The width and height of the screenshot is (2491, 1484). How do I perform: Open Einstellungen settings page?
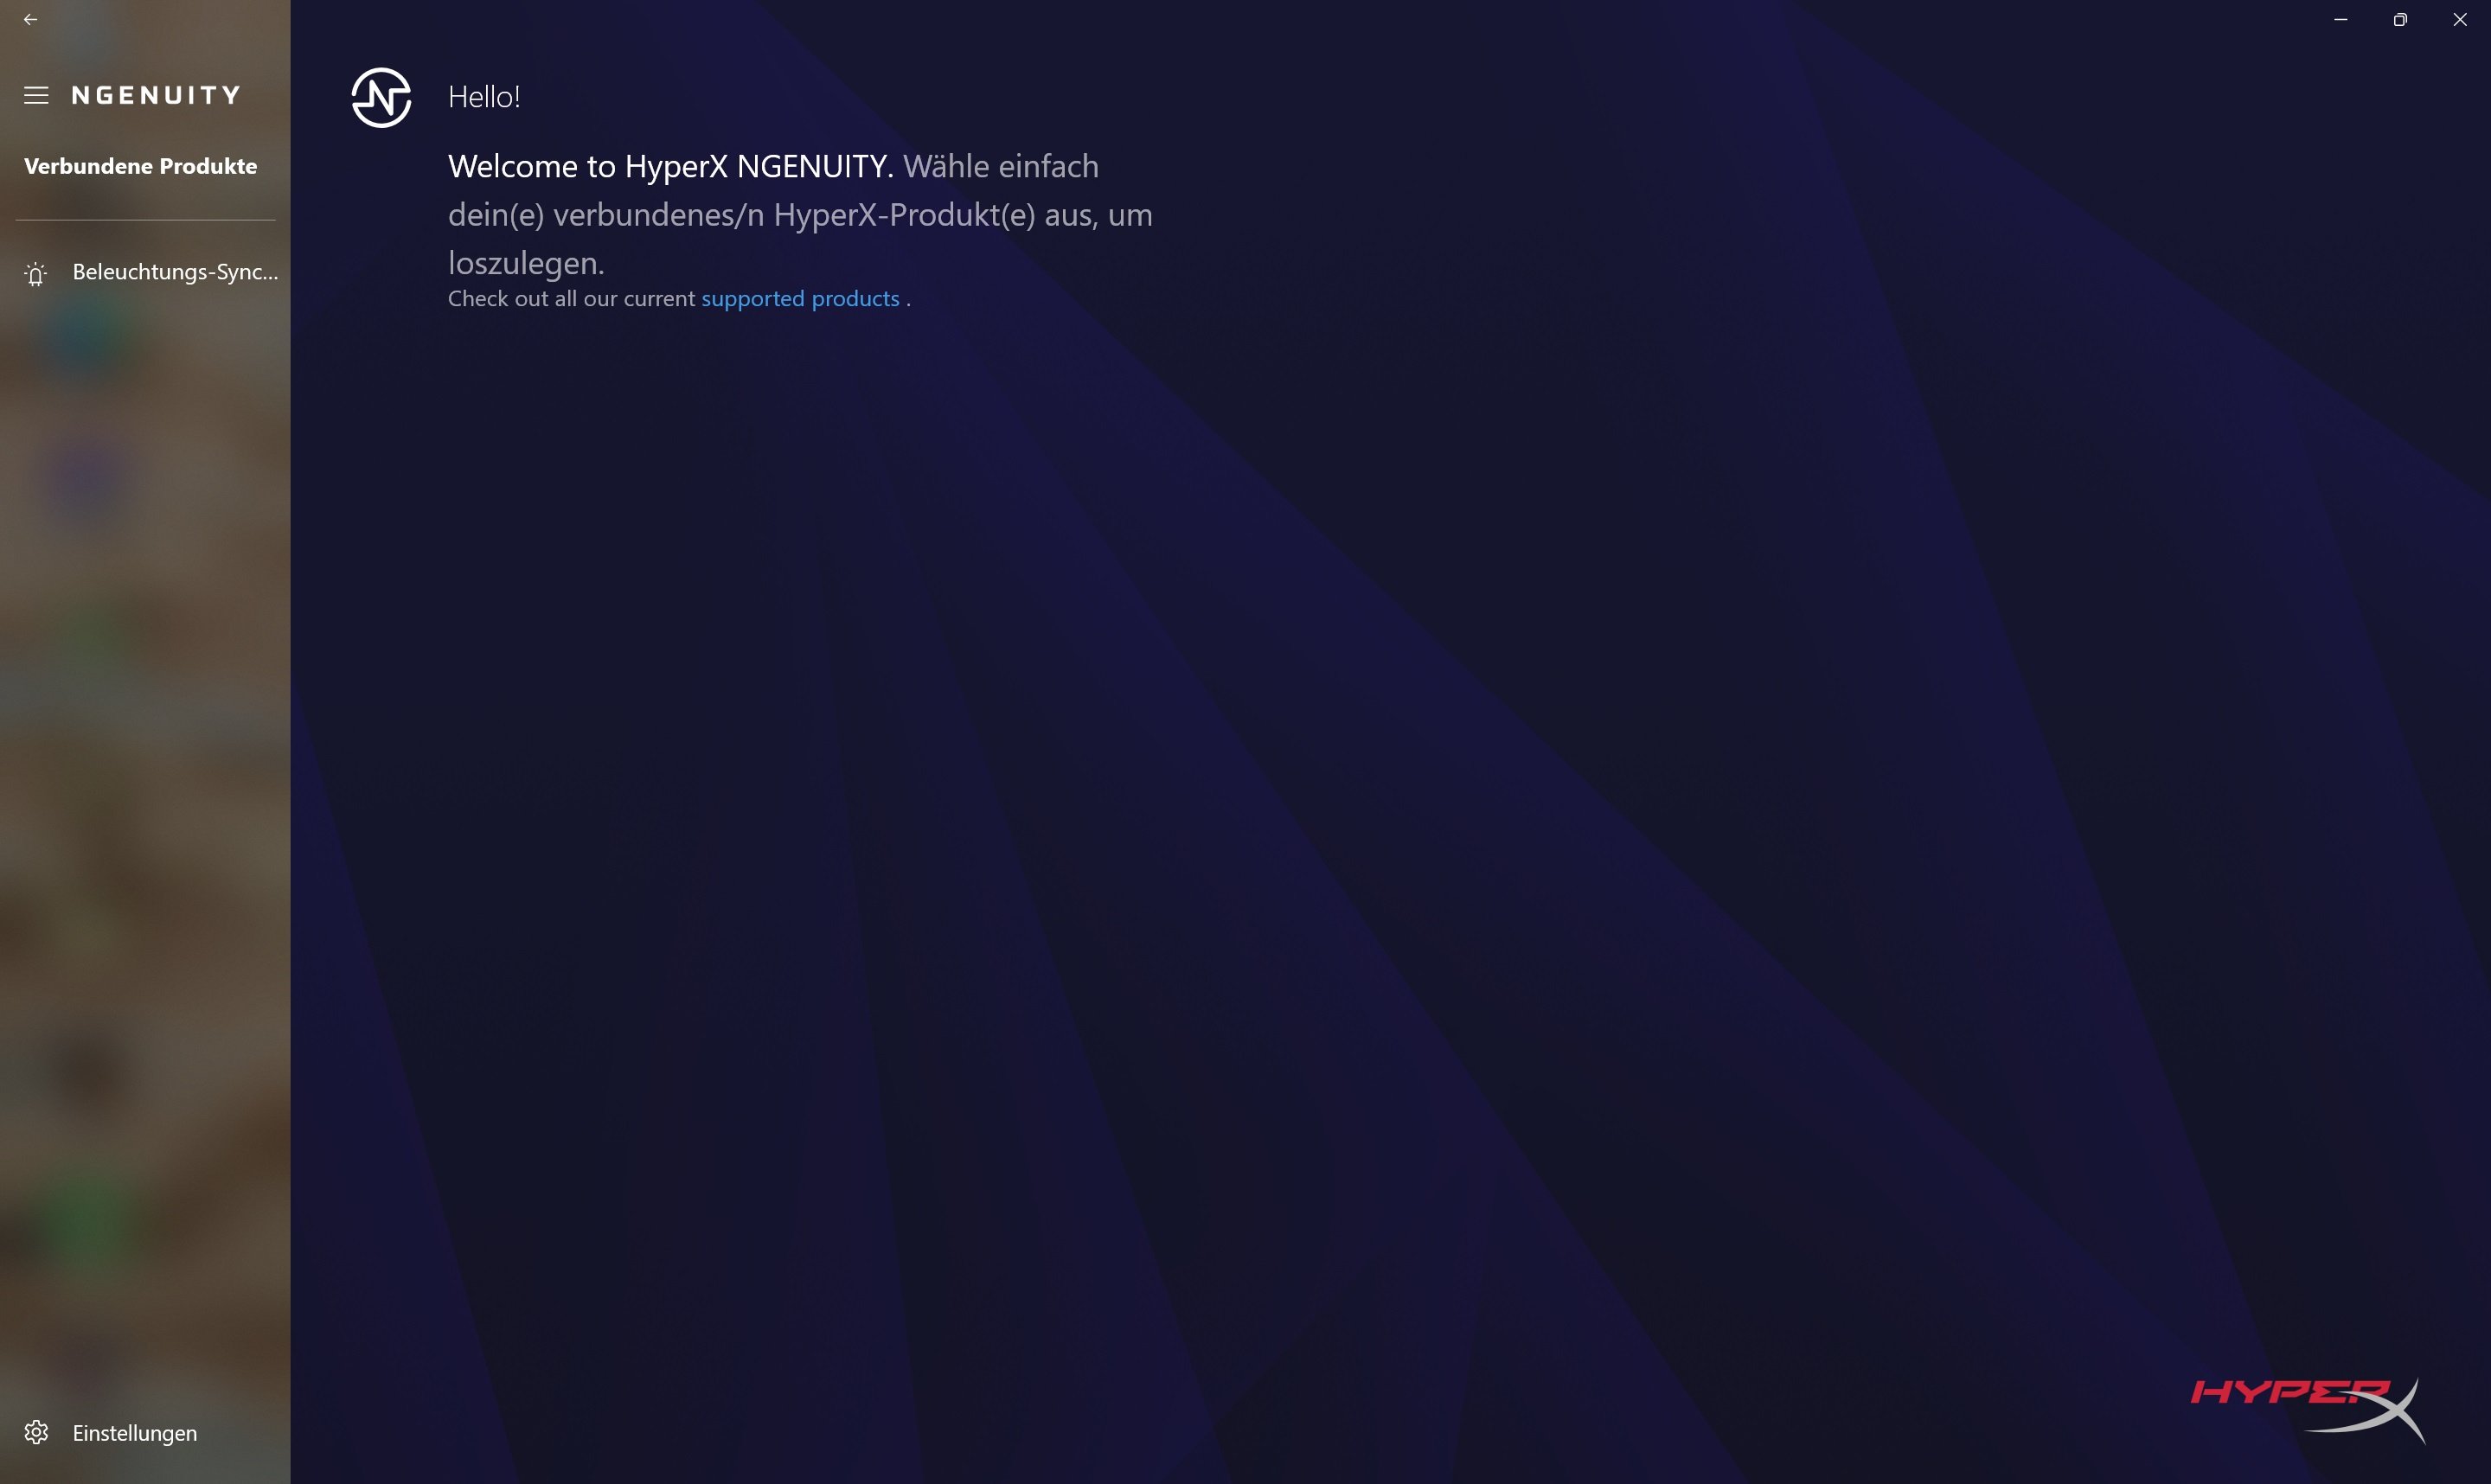[146, 1432]
